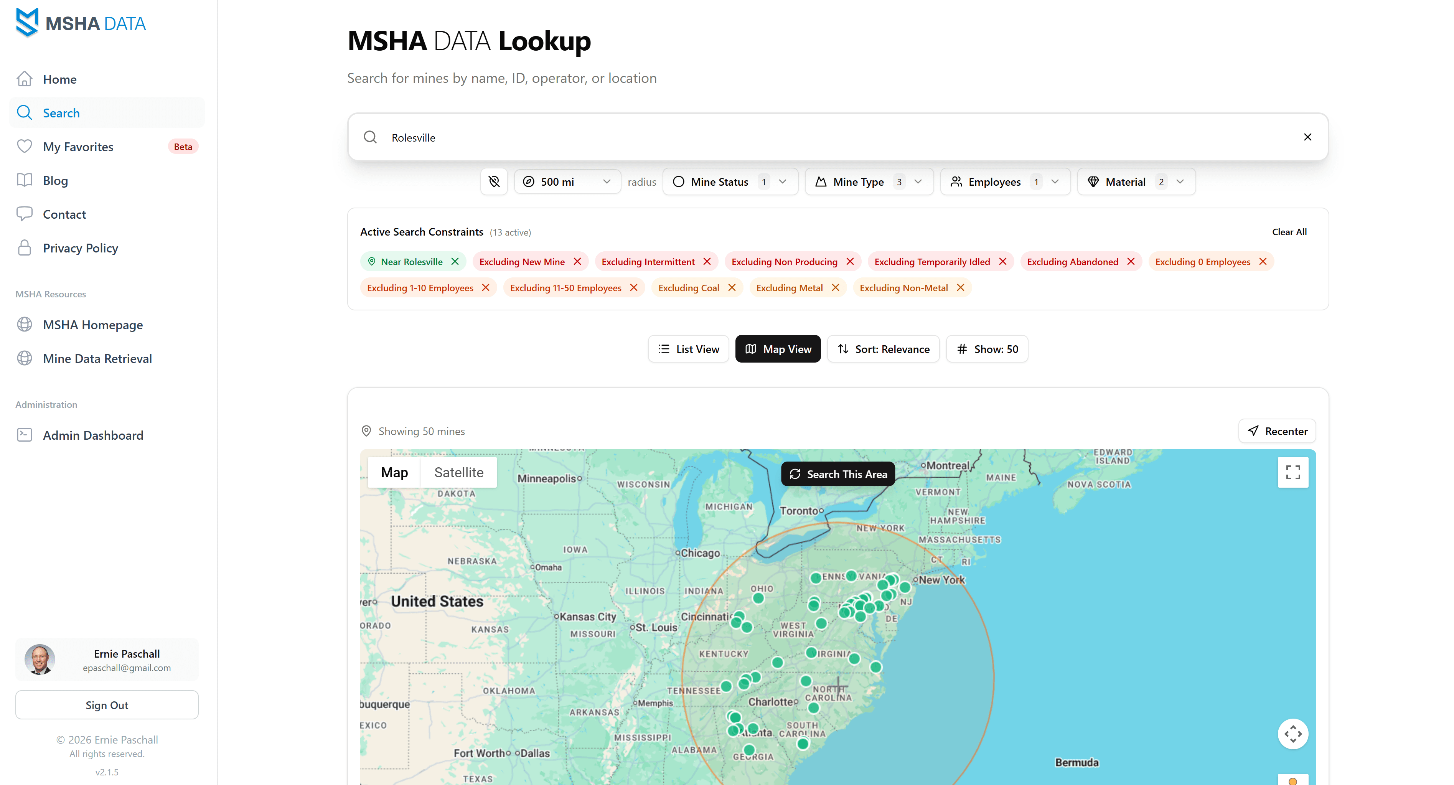Open My Favorites (Beta)
Image resolution: width=1454 pixels, height=785 pixels.
point(77,146)
